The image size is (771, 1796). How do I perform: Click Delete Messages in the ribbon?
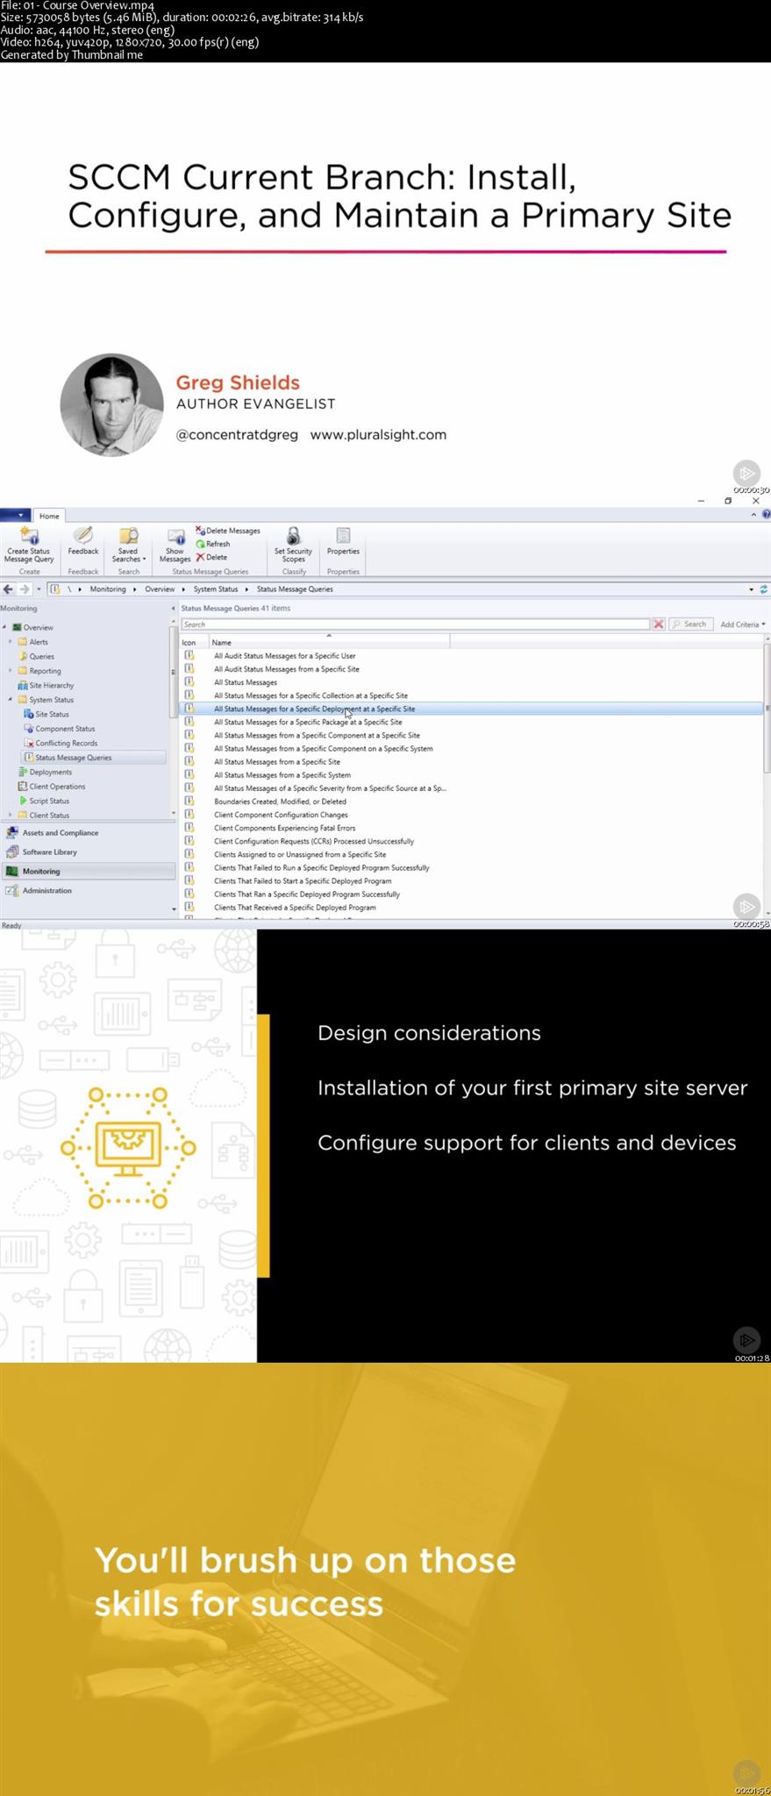click(x=228, y=531)
